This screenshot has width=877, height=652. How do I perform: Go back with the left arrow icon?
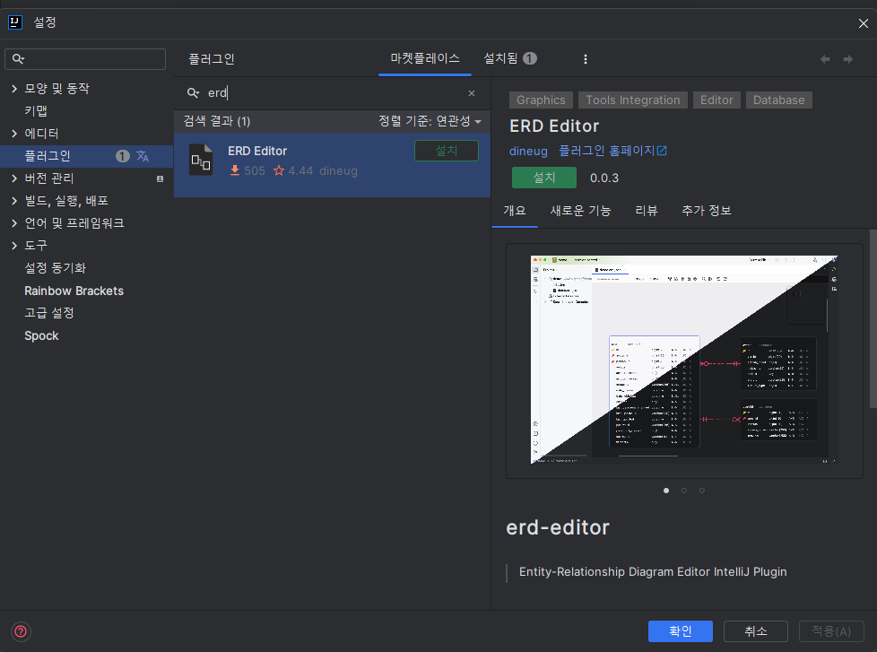(x=825, y=59)
